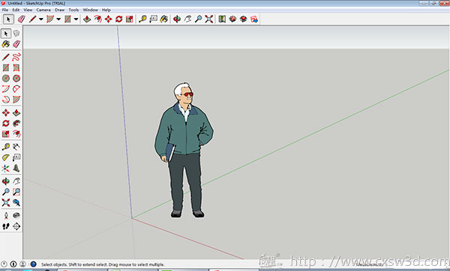The height and width of the screenshot is (271, 450).
Task: Click Send to LayOut toolbar icon
Action: [x=254, y=19]
